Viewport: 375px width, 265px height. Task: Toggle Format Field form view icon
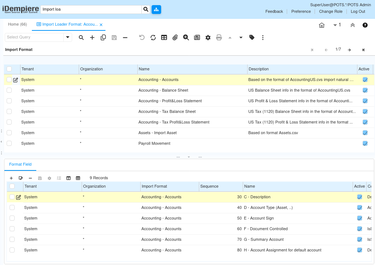(68, 178)
